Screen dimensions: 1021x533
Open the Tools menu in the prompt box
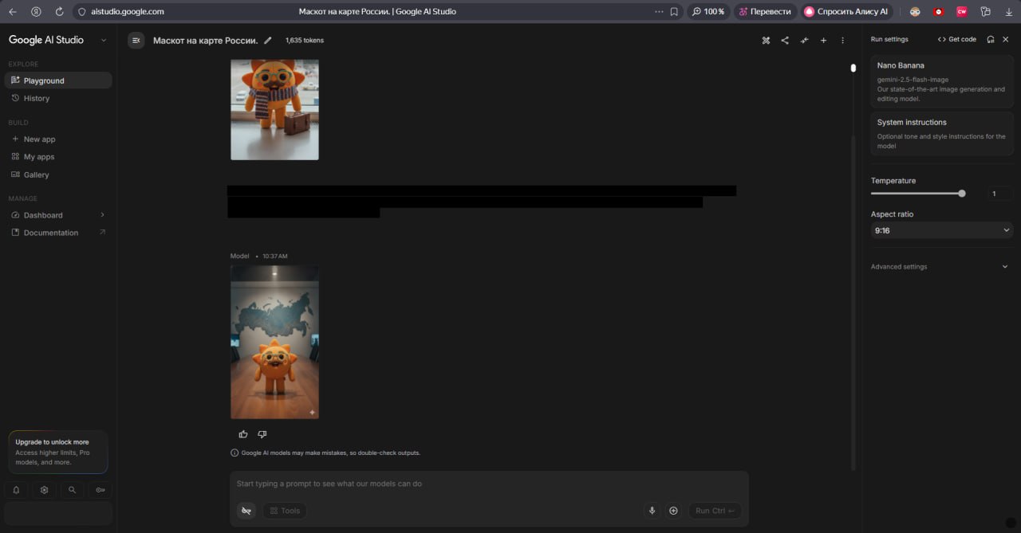click(285, 511)
